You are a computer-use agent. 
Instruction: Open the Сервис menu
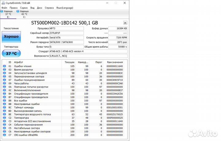point(24,8)
